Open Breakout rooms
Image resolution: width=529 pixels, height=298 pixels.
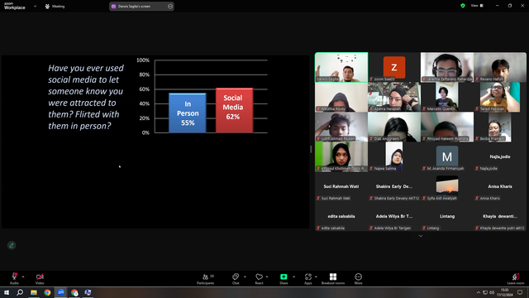[333, 278]
